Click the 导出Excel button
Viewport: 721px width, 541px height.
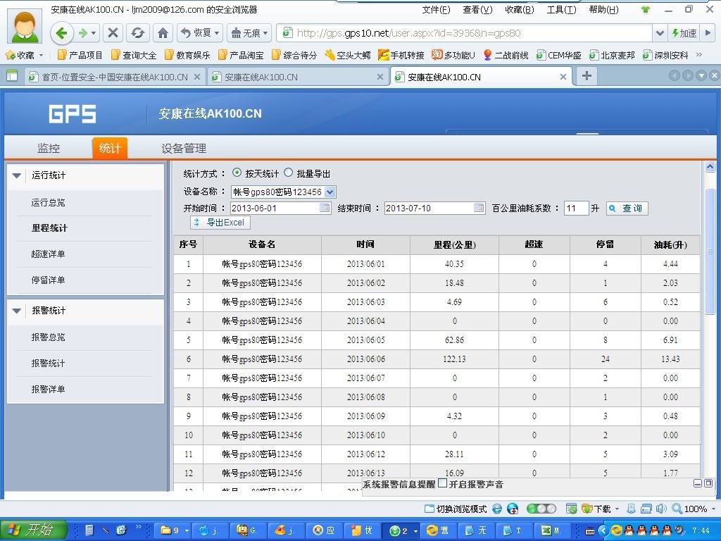220,223
